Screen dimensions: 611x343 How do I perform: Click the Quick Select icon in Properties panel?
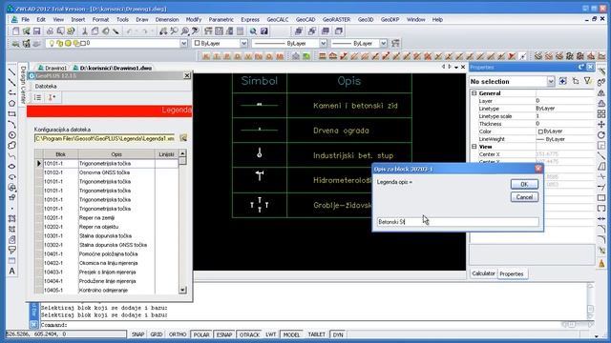tap(562, 81)
